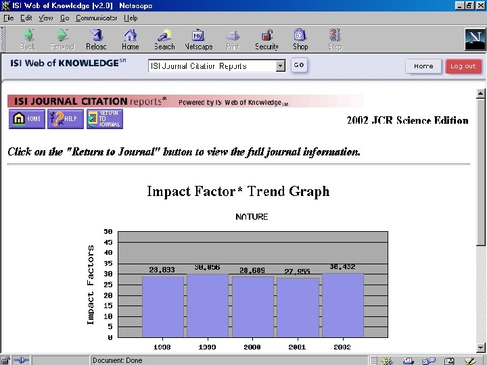Open the Search toolbar icon

coord(164,39)
